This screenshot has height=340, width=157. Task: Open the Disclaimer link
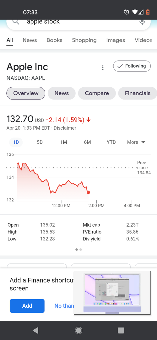click(x=65, y=128)
